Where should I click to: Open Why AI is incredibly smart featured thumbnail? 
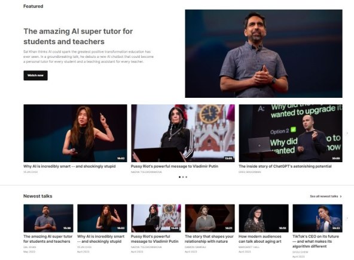click(x=75, y=133)
